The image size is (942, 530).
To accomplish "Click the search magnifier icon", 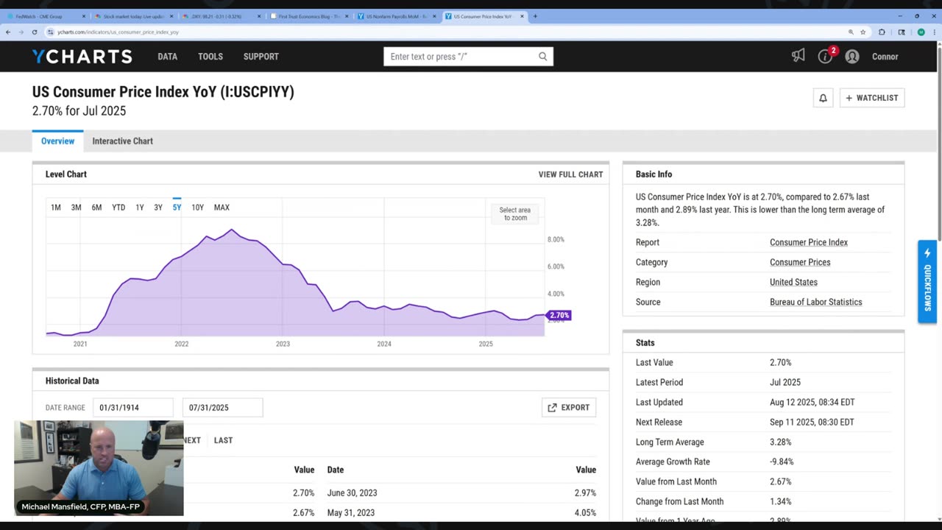I will pos(542,57).
